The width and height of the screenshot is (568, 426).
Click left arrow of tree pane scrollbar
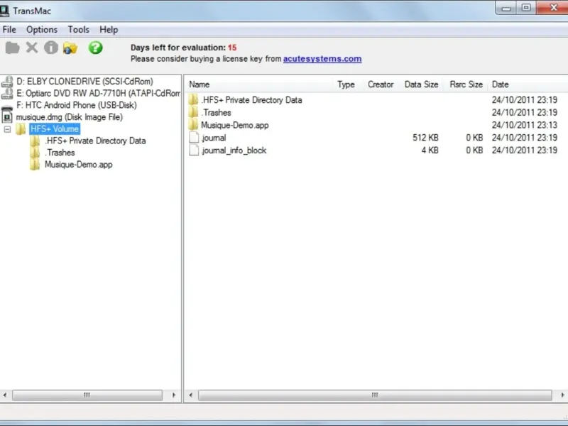pos(5,395)
